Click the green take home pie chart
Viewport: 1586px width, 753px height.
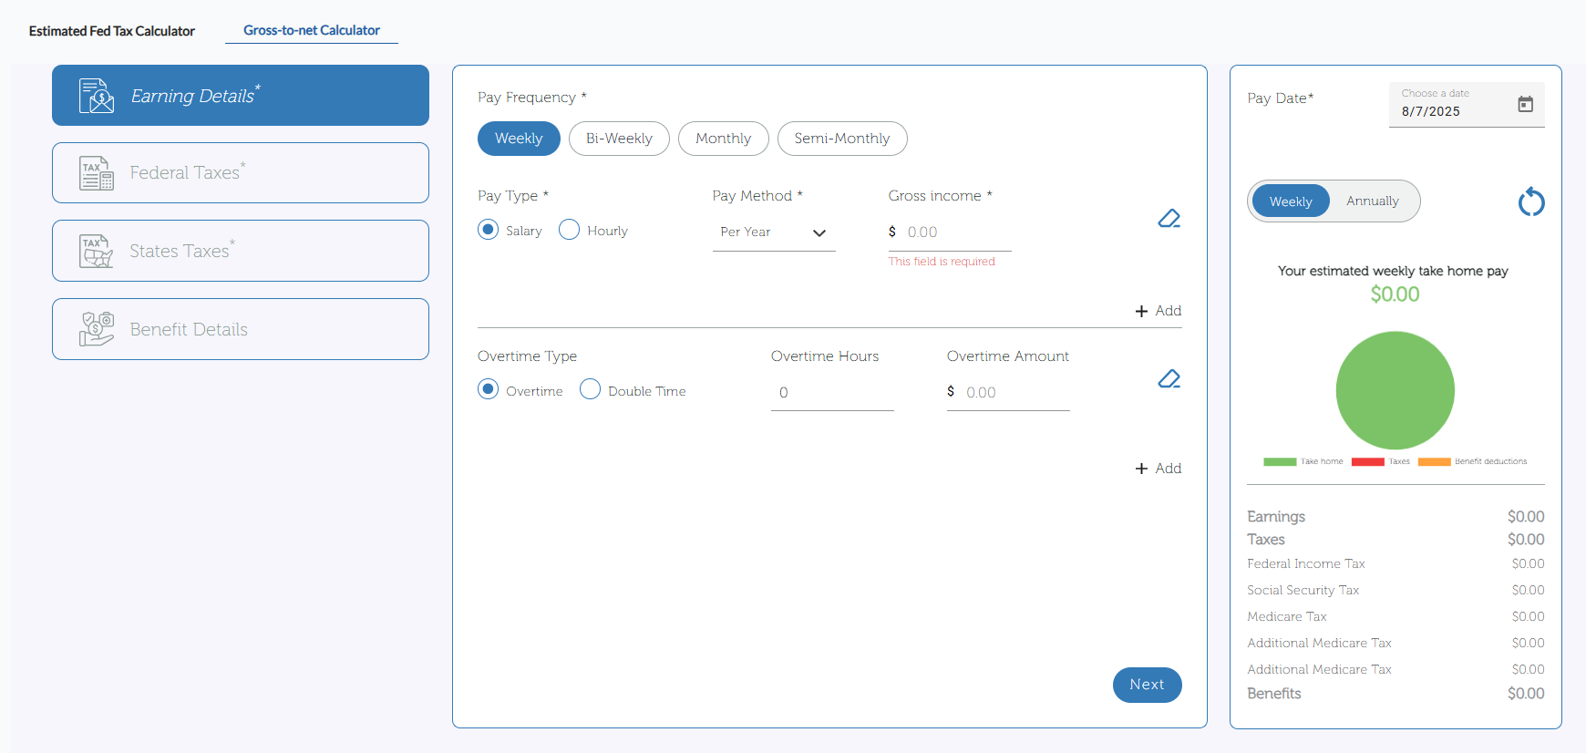1395,390
